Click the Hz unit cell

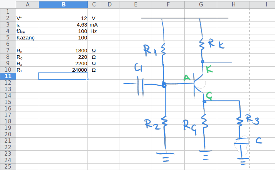point(94,31)
